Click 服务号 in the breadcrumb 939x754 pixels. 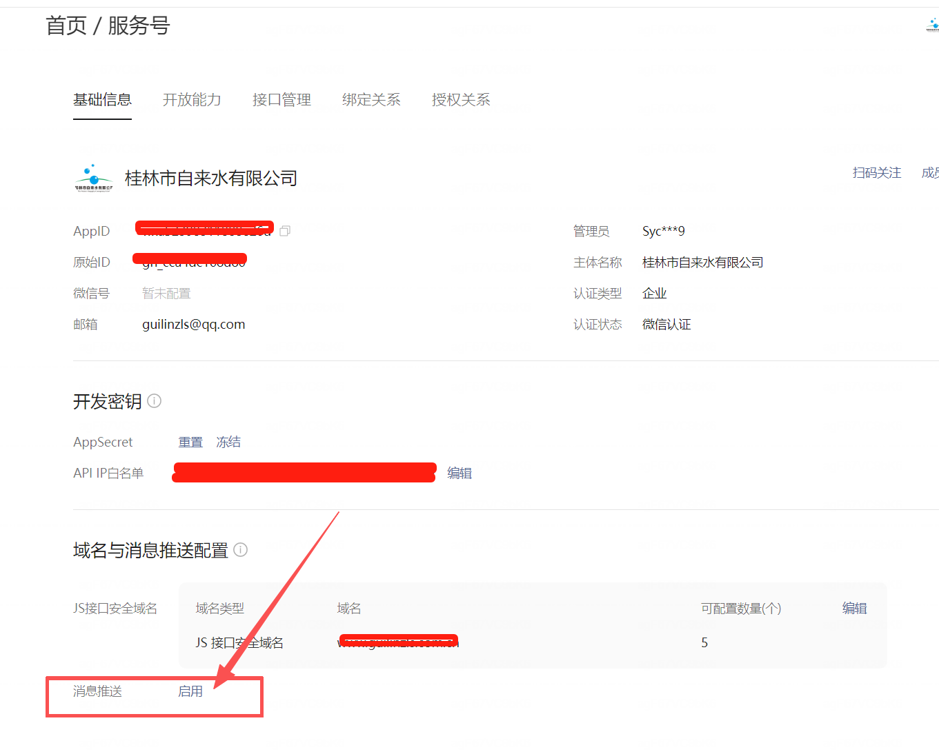pyautogui.click(x=139, y=26)
